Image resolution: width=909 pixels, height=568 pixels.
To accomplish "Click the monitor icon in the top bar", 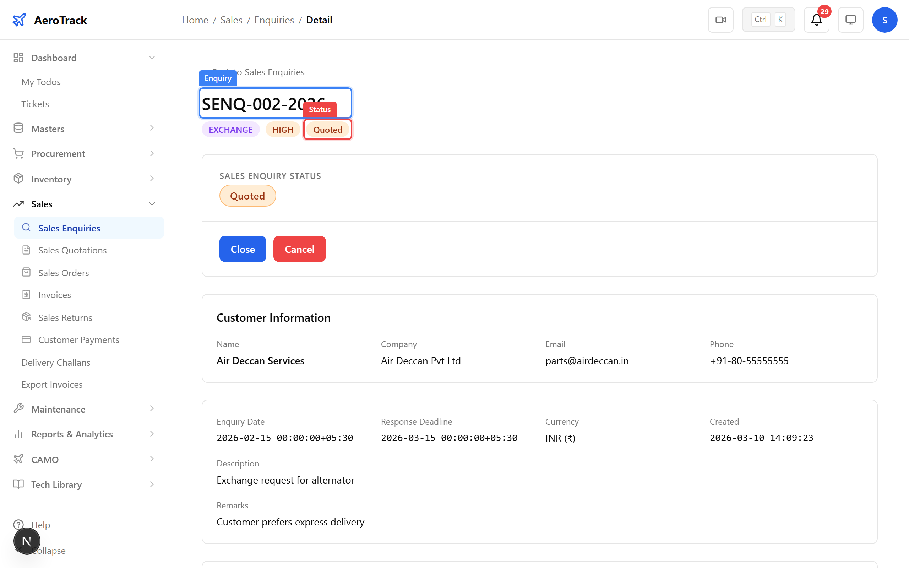I will [850, 20].
